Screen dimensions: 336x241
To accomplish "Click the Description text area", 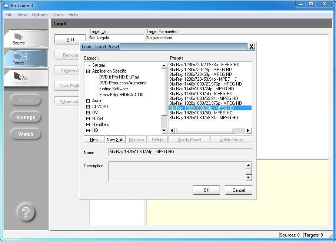I will click(x=177, y=172).
